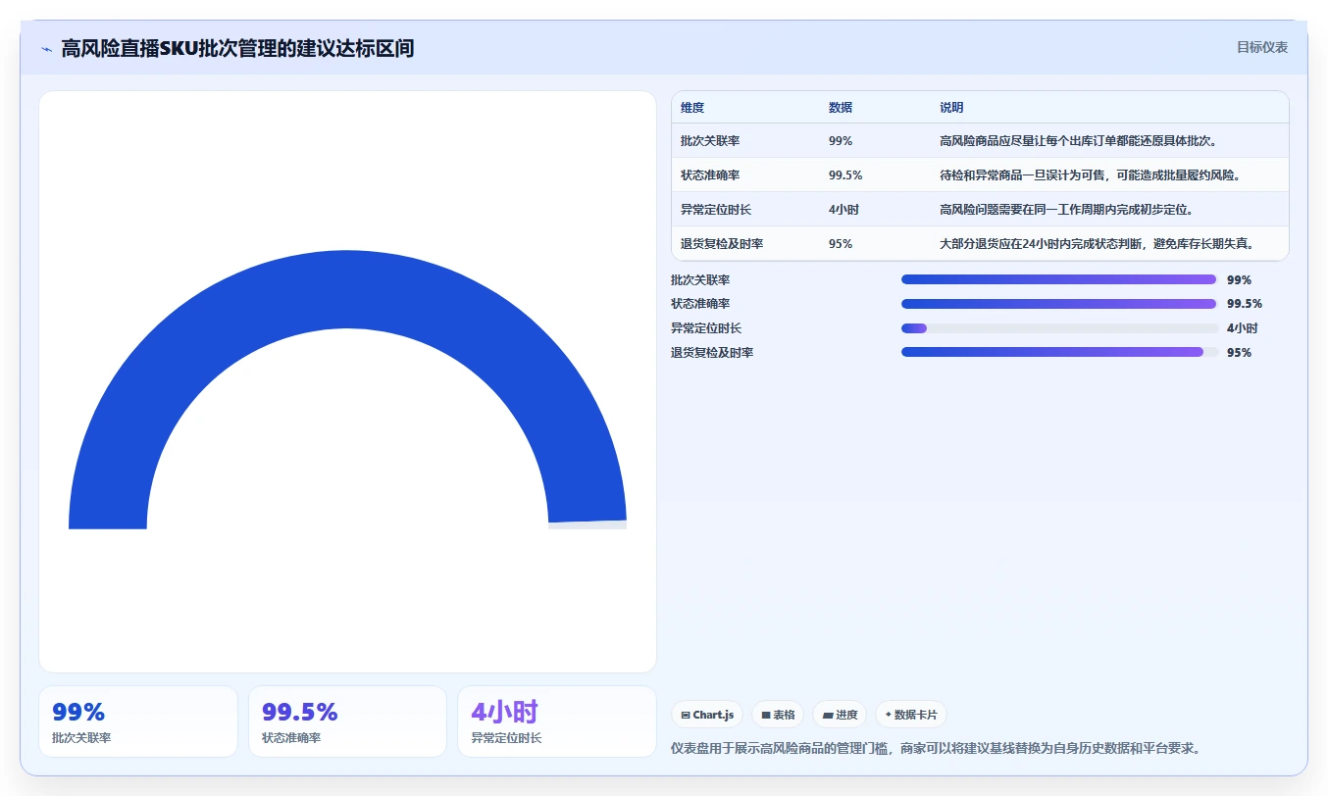
Task: Click the 99% value in the table
Action: click(841, 141)
